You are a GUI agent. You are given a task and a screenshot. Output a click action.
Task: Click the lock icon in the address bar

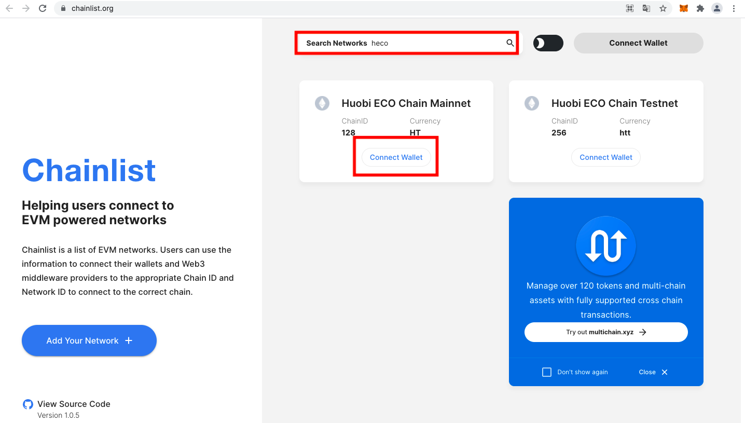[x=63, y=8]
